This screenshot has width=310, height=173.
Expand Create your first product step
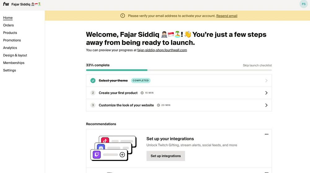266,93
